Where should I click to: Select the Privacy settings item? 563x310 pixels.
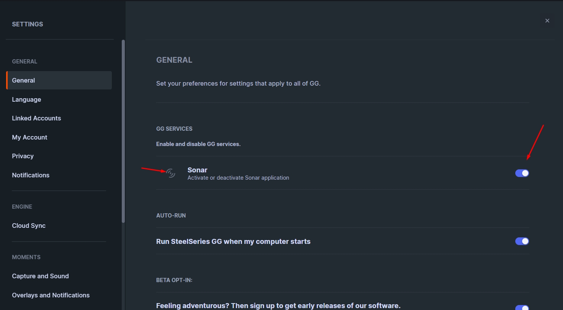click(x=23, y=156)
